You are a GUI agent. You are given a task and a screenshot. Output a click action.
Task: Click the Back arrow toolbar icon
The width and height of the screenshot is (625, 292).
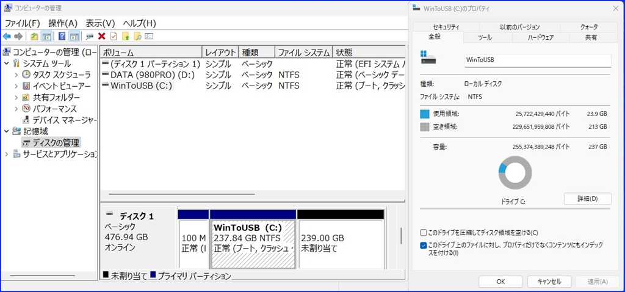7,36
